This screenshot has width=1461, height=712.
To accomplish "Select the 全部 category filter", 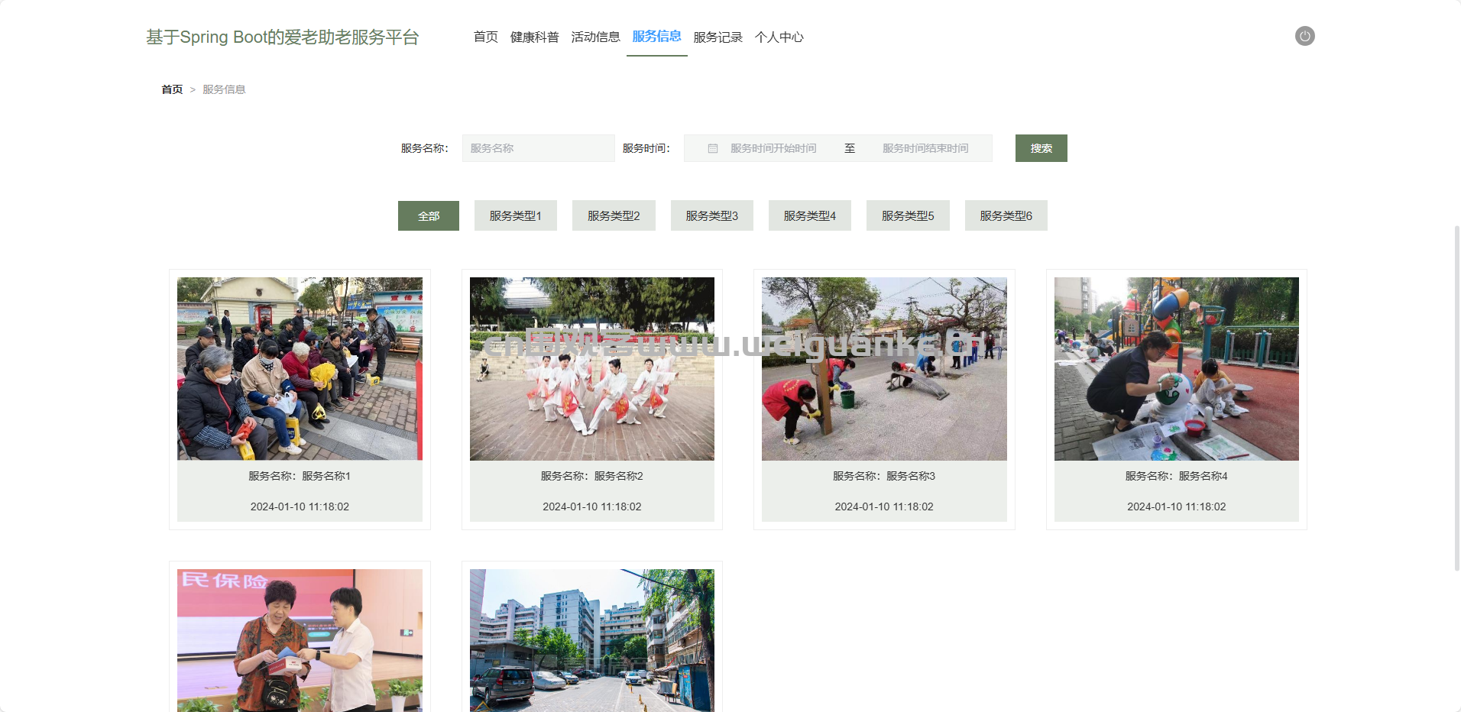I will tap(428, 216).
